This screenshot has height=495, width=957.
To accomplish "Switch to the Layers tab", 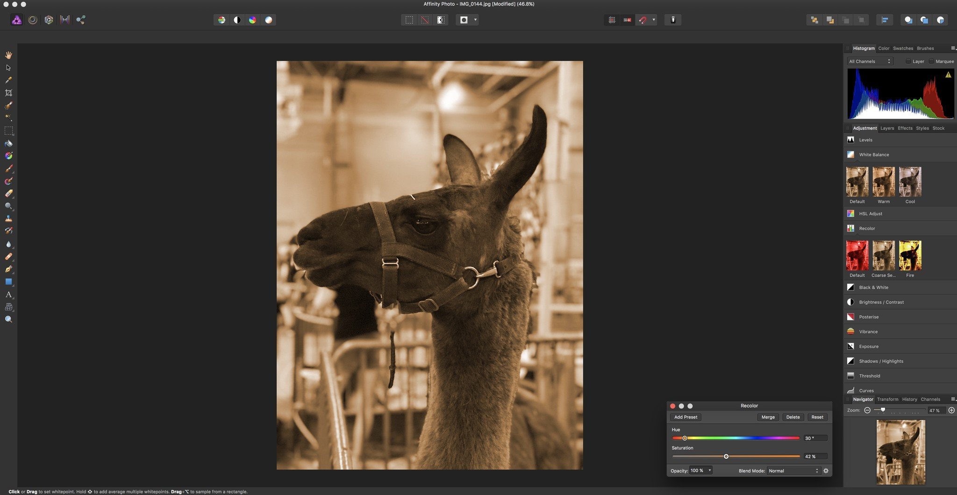I will click(887, 128).
